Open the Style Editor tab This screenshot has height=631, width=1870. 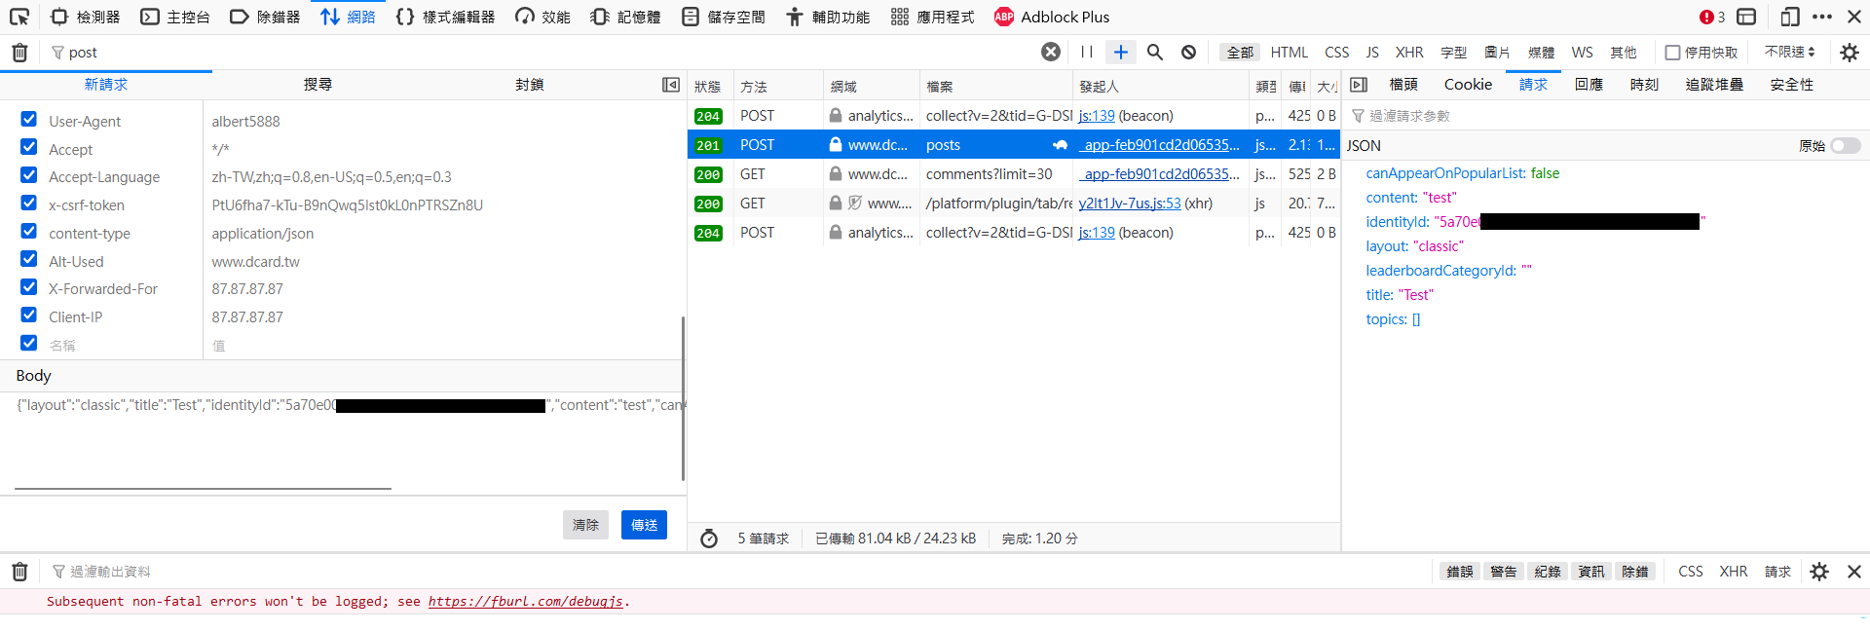(445, 17)
